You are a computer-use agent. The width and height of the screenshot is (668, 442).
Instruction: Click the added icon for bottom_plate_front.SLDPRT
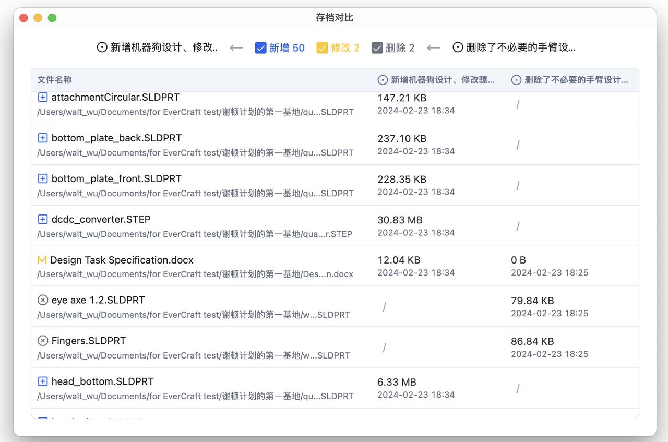(43, 178)
